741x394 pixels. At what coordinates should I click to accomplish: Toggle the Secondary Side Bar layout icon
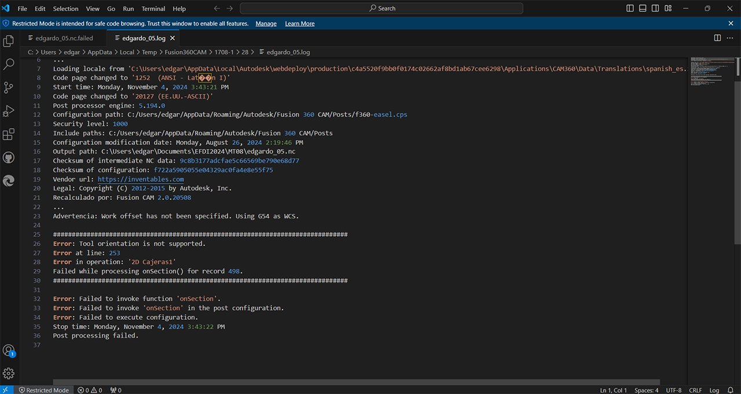tap(655, 8)
